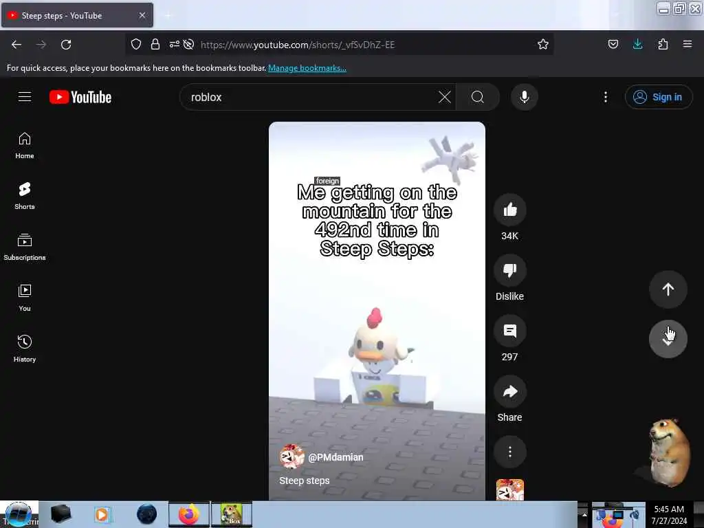Viewport: 704px width, 528px height.
Task: Open the Windows Start menu
Action: pos(19,514)
